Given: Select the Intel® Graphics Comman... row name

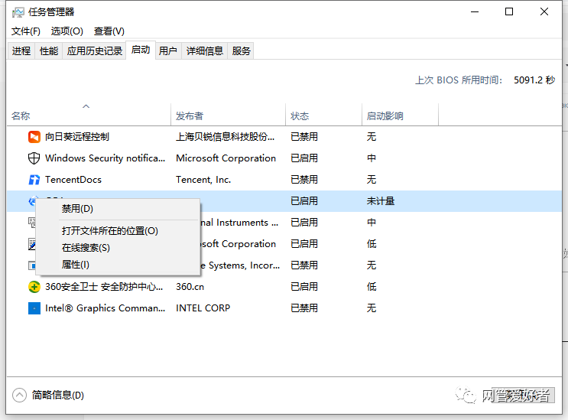Looking at the screenshot, I should (105, 308).
